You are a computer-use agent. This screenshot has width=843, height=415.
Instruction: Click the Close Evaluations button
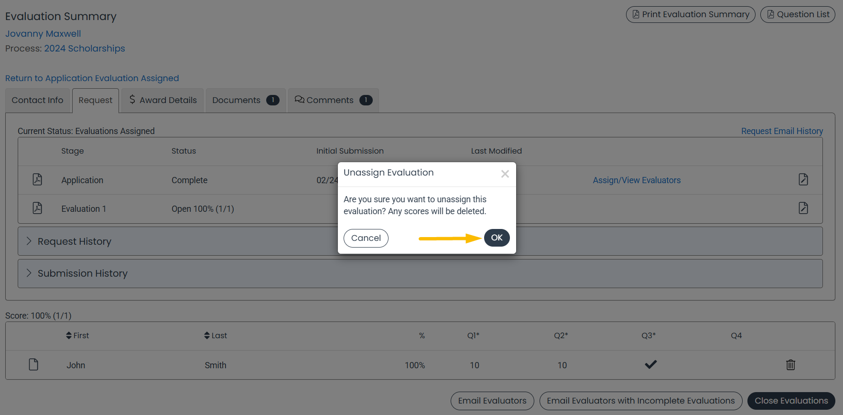tap(791, 401)
